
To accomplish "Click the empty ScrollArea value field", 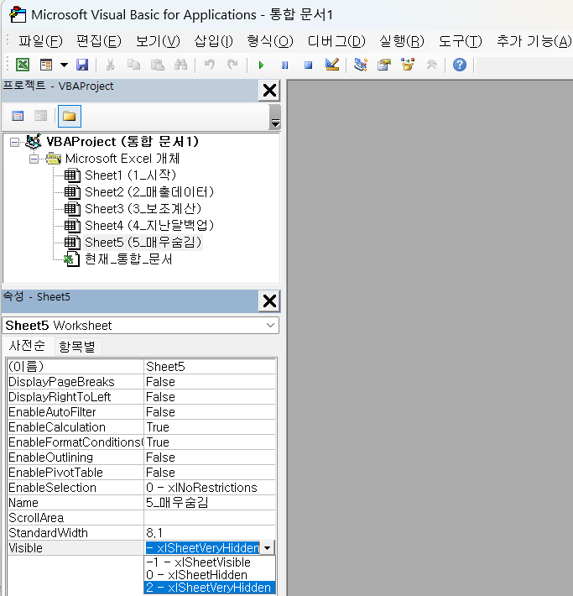I will [x=210, y=518].
